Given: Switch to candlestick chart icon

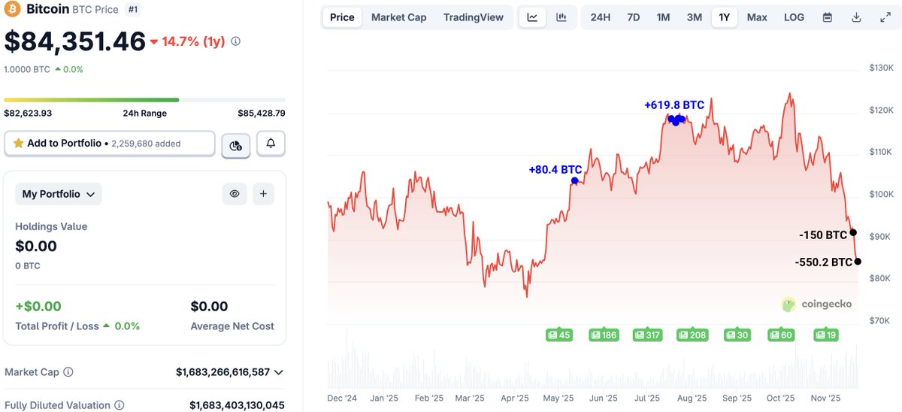Looking at the screenshot, I should coord(561,17).
